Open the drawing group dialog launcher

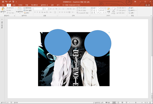coord(127,16)
